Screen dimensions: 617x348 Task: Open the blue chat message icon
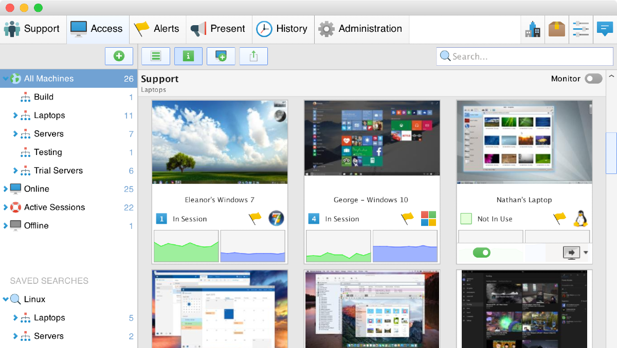coord(604,29)
